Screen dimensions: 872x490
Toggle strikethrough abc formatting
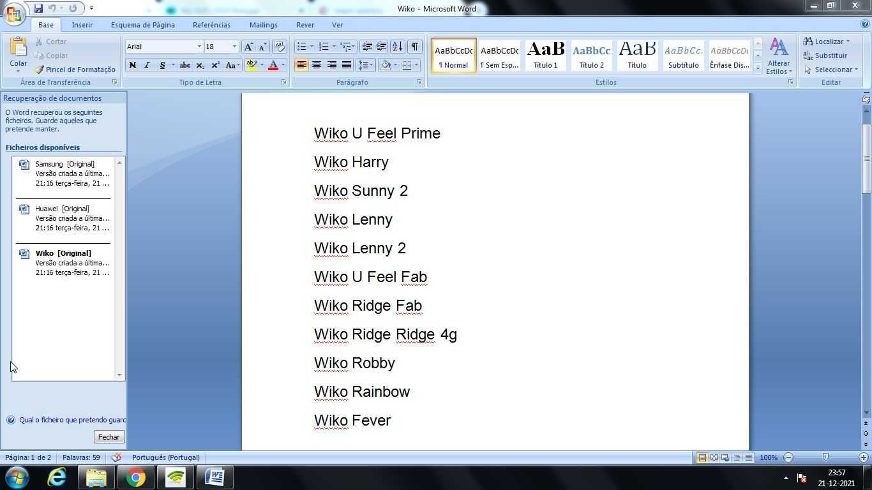point(185,65)
